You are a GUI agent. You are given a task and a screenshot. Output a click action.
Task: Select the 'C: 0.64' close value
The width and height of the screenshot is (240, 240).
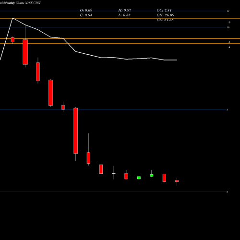point(86,15)
